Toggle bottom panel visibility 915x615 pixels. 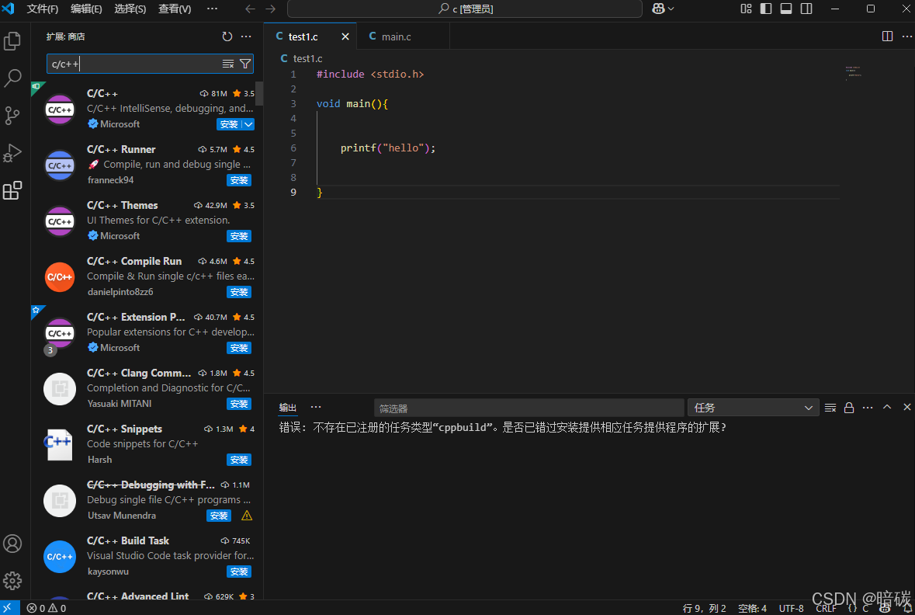coord(786,9)
